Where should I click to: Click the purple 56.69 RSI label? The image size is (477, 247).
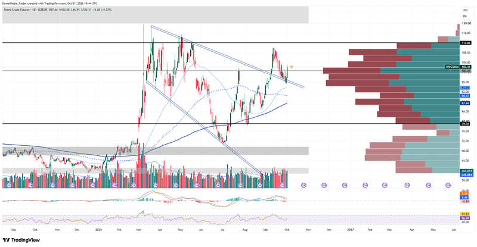pos(465,218)
